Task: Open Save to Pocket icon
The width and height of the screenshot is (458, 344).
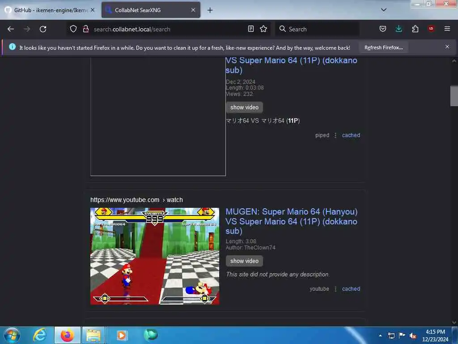Action: tap(383, 29)
